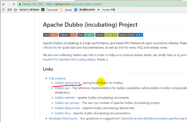Open the Wiki link
Viewport: 187px width, 122px height.
pyautogui.click(x=121, y=48)
